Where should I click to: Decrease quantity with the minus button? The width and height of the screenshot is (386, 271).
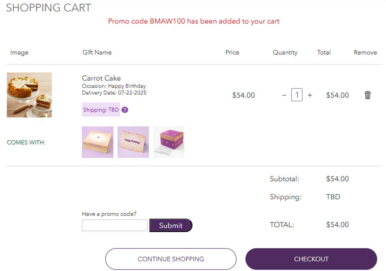pos(284,95)
